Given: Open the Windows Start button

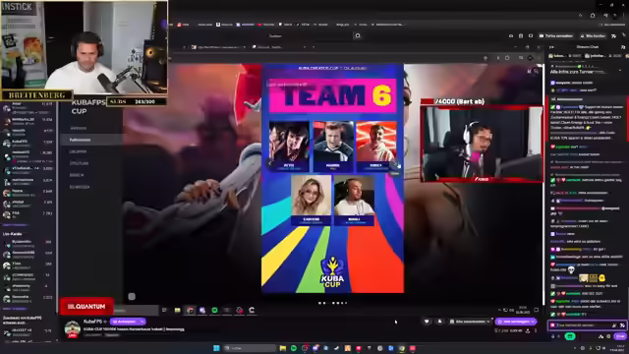Looking at the screenshot, I should tap(216, 348).
